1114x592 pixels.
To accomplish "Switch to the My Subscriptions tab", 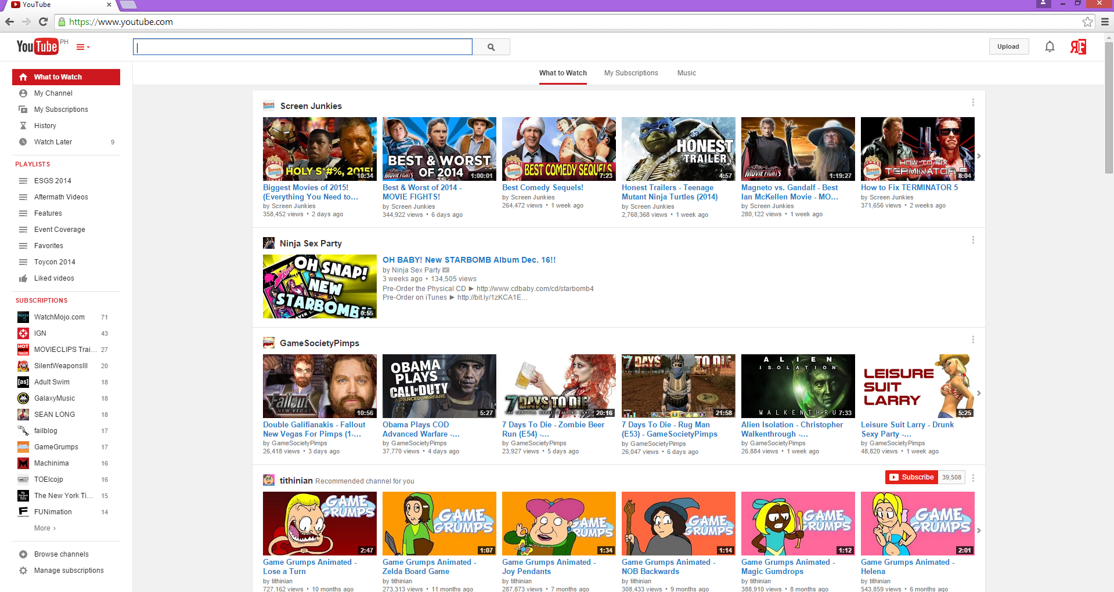I will [631, 73].
